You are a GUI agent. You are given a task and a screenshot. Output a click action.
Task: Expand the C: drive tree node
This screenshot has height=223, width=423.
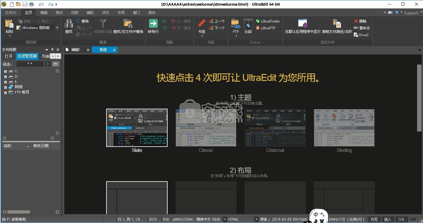(x=5, y=71)
